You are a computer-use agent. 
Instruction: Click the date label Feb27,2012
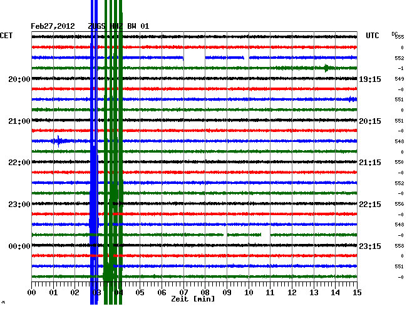click(53, 26)
